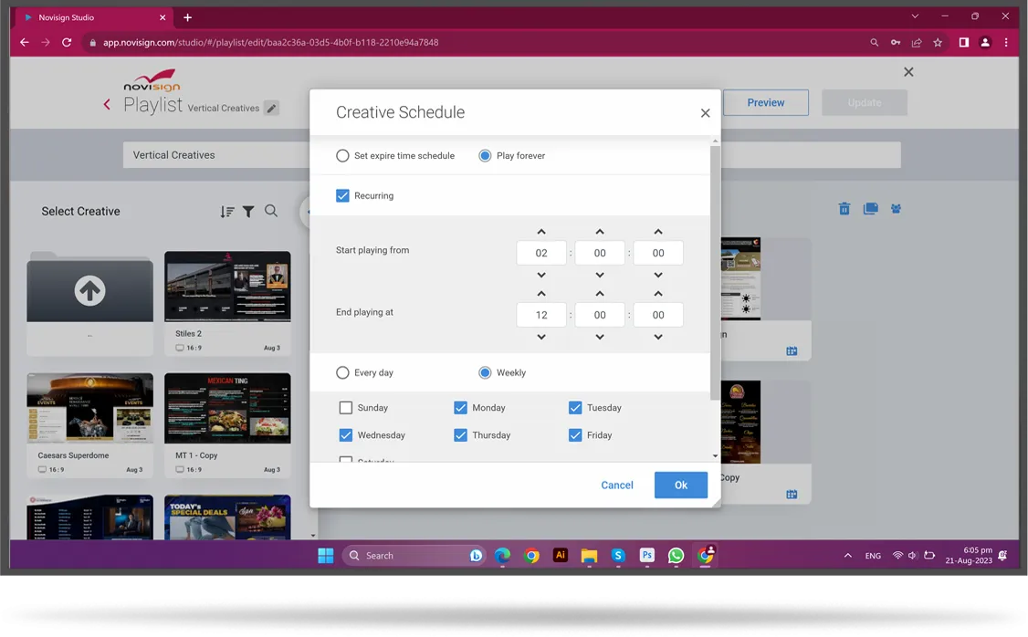Select the Set expire time schedule option
This screenshot has height=637, width=1028.
(342, 155)
